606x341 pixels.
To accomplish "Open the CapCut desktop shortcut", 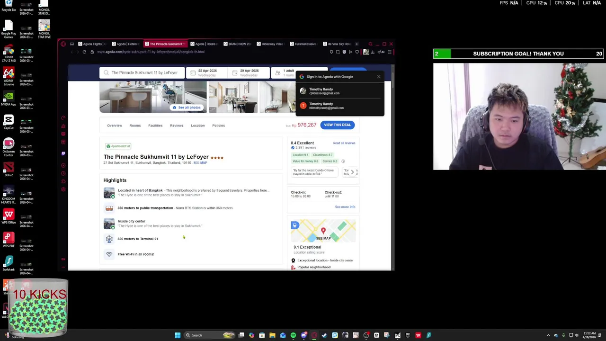I will point(9,122).
